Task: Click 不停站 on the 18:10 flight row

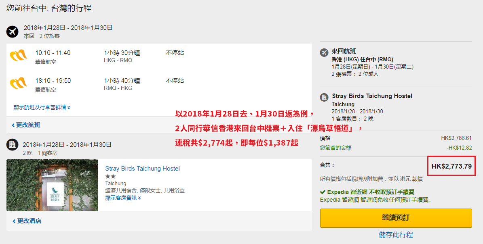Action: tap(175, 81)
